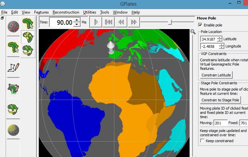This screenshot has width=248, height=157.
Task: Click the time animation slider handle
Action: 170,22
